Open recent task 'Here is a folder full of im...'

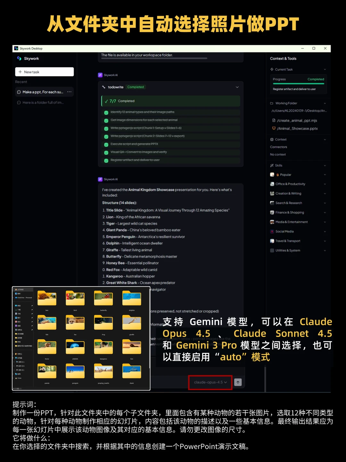tap(43, 103)
